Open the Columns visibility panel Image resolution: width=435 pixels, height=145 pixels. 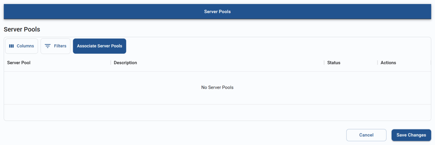click(22, 46)
